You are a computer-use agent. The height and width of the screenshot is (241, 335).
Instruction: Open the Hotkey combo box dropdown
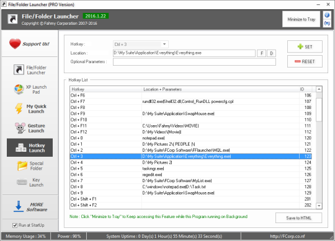click(x=164, y=44)
